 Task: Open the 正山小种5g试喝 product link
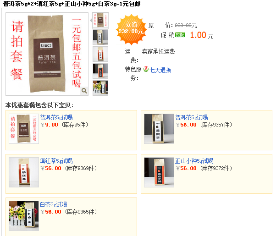coord(194,161)
